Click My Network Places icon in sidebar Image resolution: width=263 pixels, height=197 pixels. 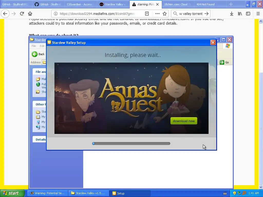(38, 127)
